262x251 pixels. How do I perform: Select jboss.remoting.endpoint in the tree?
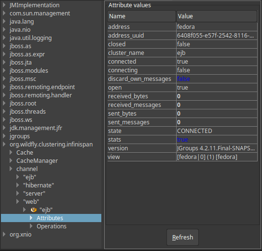pos(42,87)
